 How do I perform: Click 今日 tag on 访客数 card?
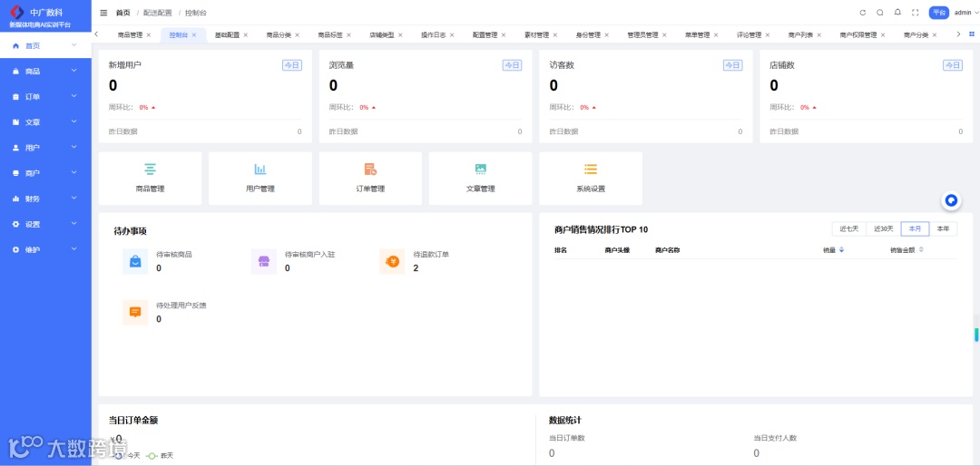[732, 65]
